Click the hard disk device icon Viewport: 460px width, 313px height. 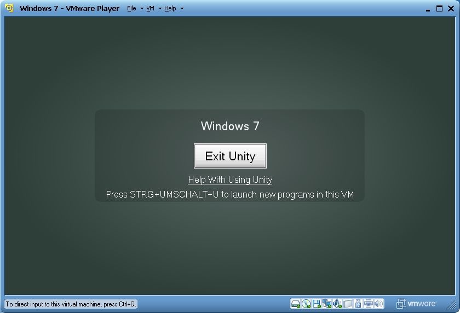click(296, 304)
